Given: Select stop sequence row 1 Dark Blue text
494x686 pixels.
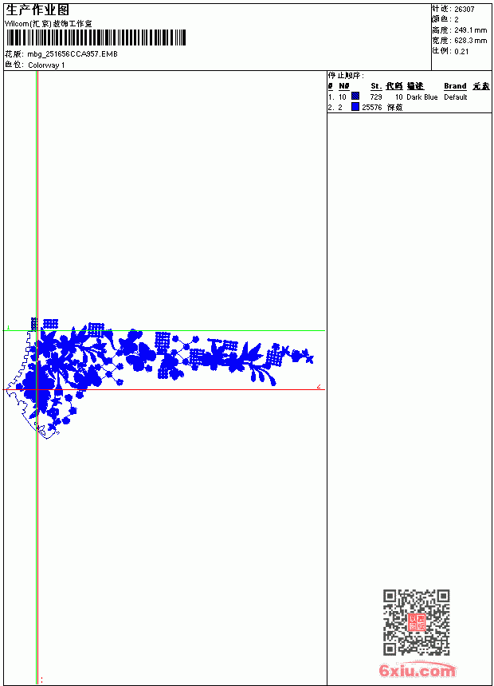Looking at the screenshot, I should tap(421, 97).
